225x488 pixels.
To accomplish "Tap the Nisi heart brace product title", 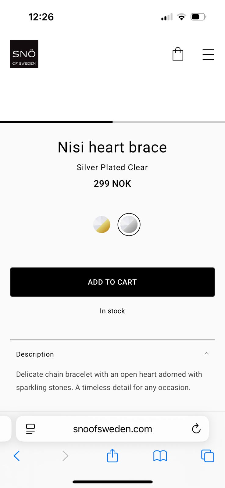I will point(112,147).
